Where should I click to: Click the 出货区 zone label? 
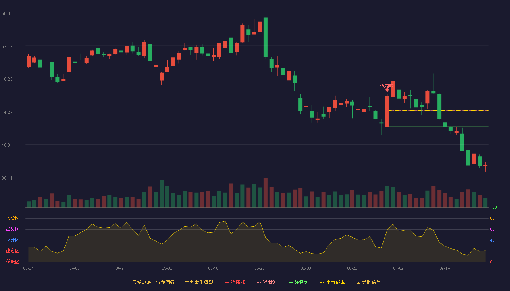13,229
